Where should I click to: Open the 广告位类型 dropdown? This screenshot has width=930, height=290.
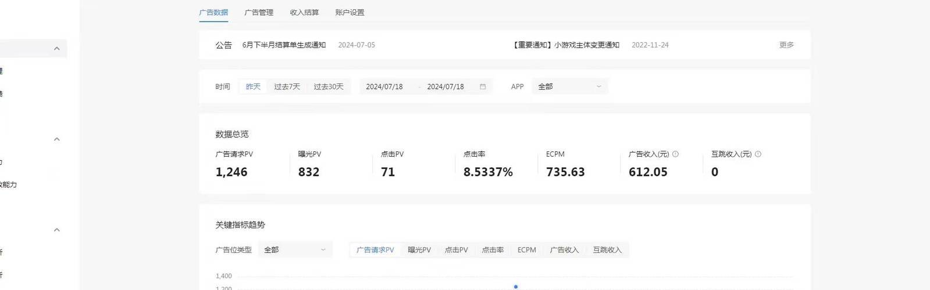[295, 250]
